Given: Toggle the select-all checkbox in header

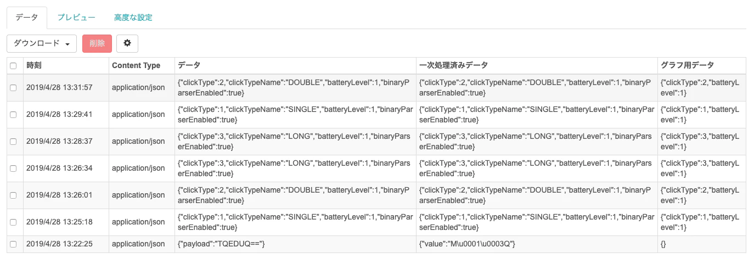Looking at the screenshot, I should click(14, 66).
